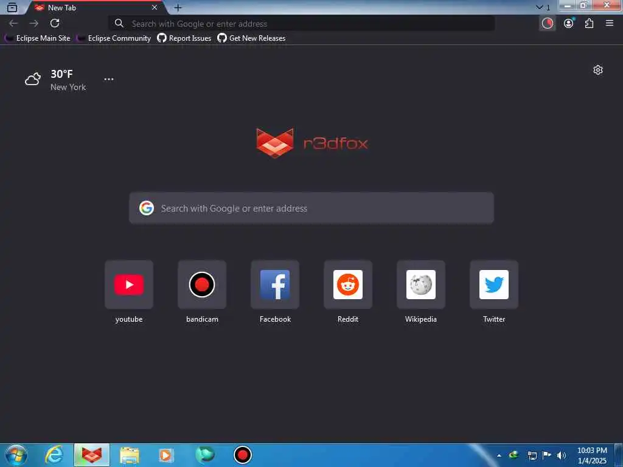The width and height of the screenshot is (623, 467).
Task: Open new tab page settings gear
Action: pos(598,71)
